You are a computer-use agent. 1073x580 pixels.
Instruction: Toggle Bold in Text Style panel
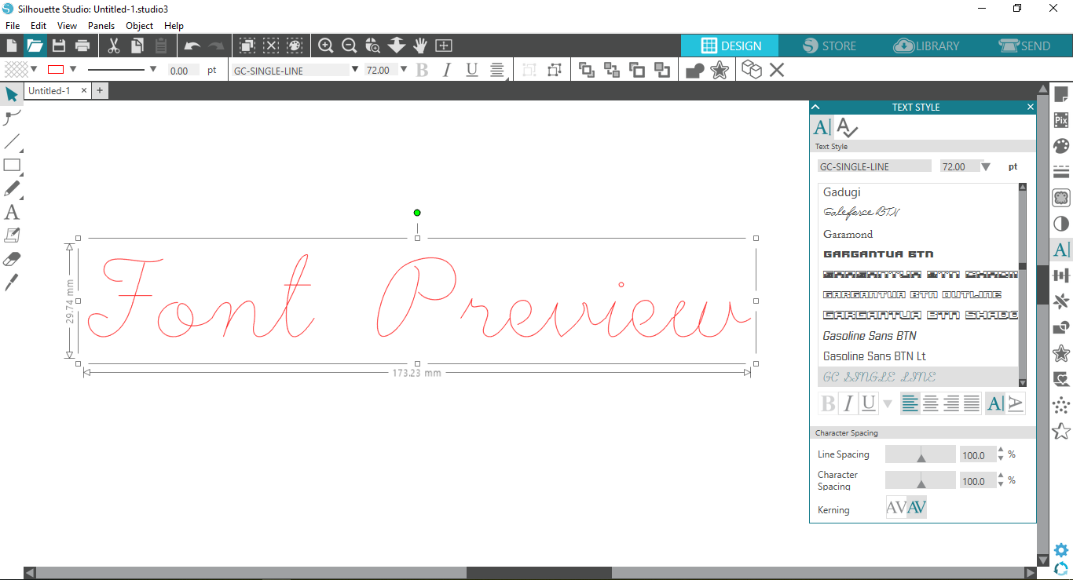(x=828, y=404)
